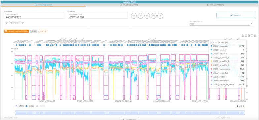Select the 24H quick range button
This screenshot has width=259, height=120.
154,16
